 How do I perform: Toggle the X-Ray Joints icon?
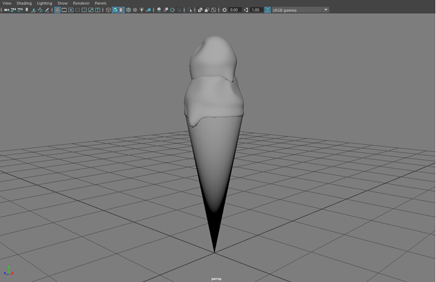click(x=213, y=10)
